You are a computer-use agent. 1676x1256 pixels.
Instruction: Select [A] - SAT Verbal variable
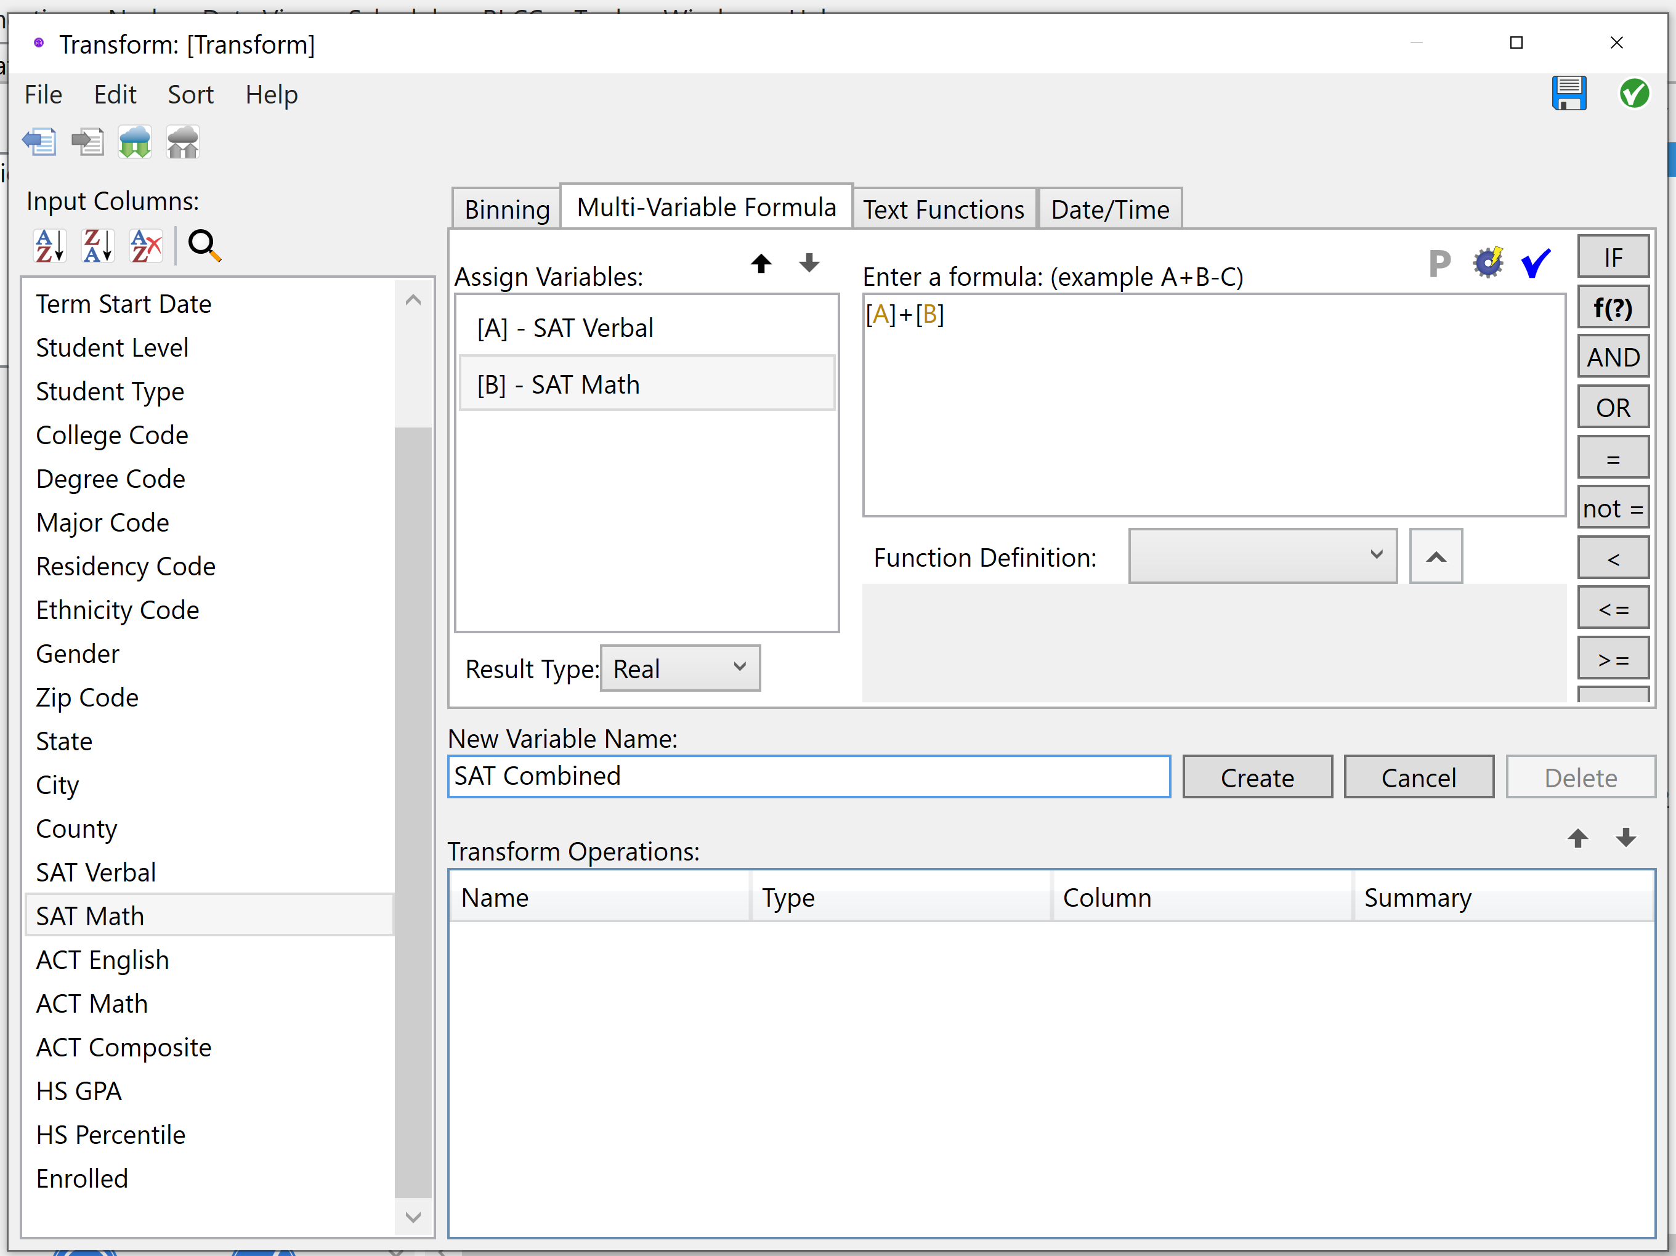pos(646,327)
